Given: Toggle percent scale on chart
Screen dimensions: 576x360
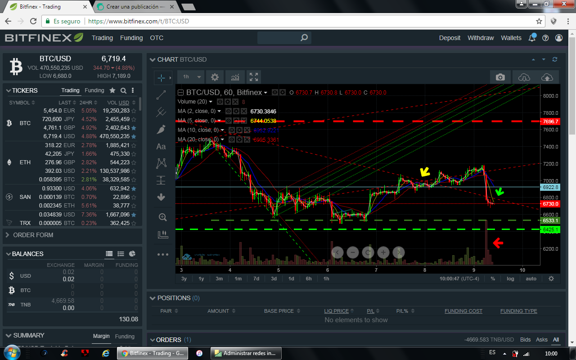Looking at the screenshot, I should pyautogui.click(x=493, y=279).
